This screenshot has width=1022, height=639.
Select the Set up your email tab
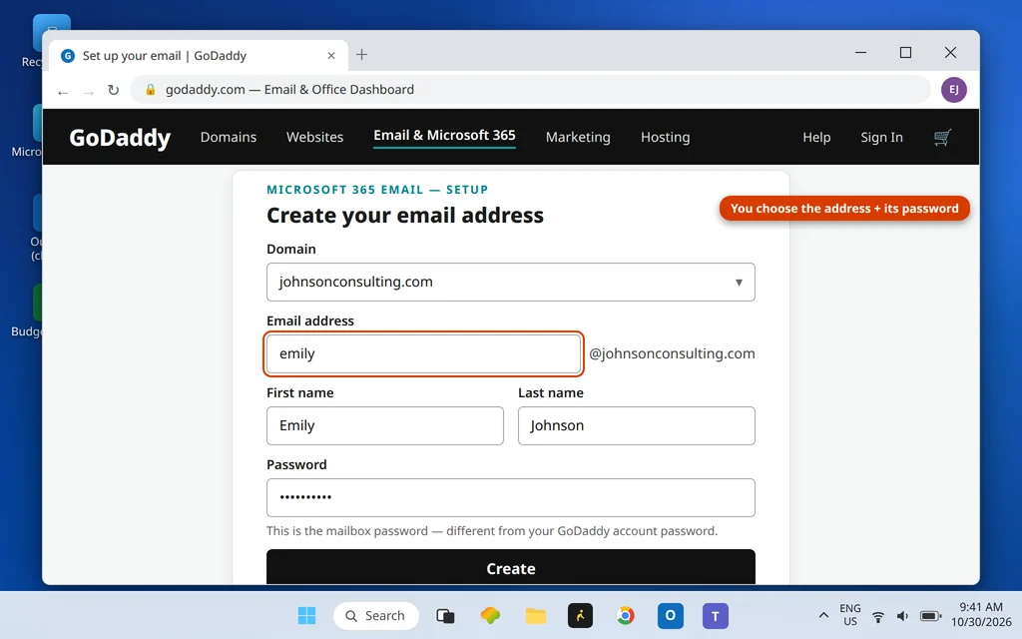pyautogui.click(x=197, y=56)
